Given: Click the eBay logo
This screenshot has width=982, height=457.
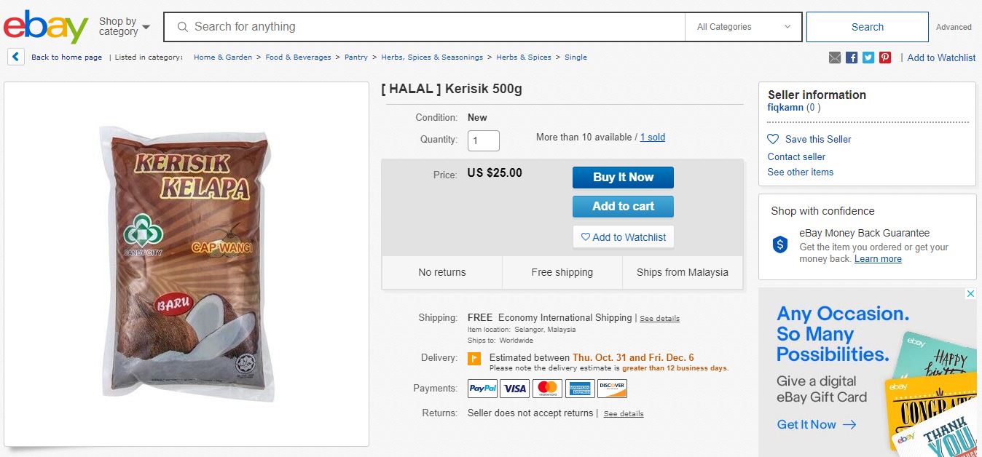Looking at the screenshot, I should pos(45,27).
